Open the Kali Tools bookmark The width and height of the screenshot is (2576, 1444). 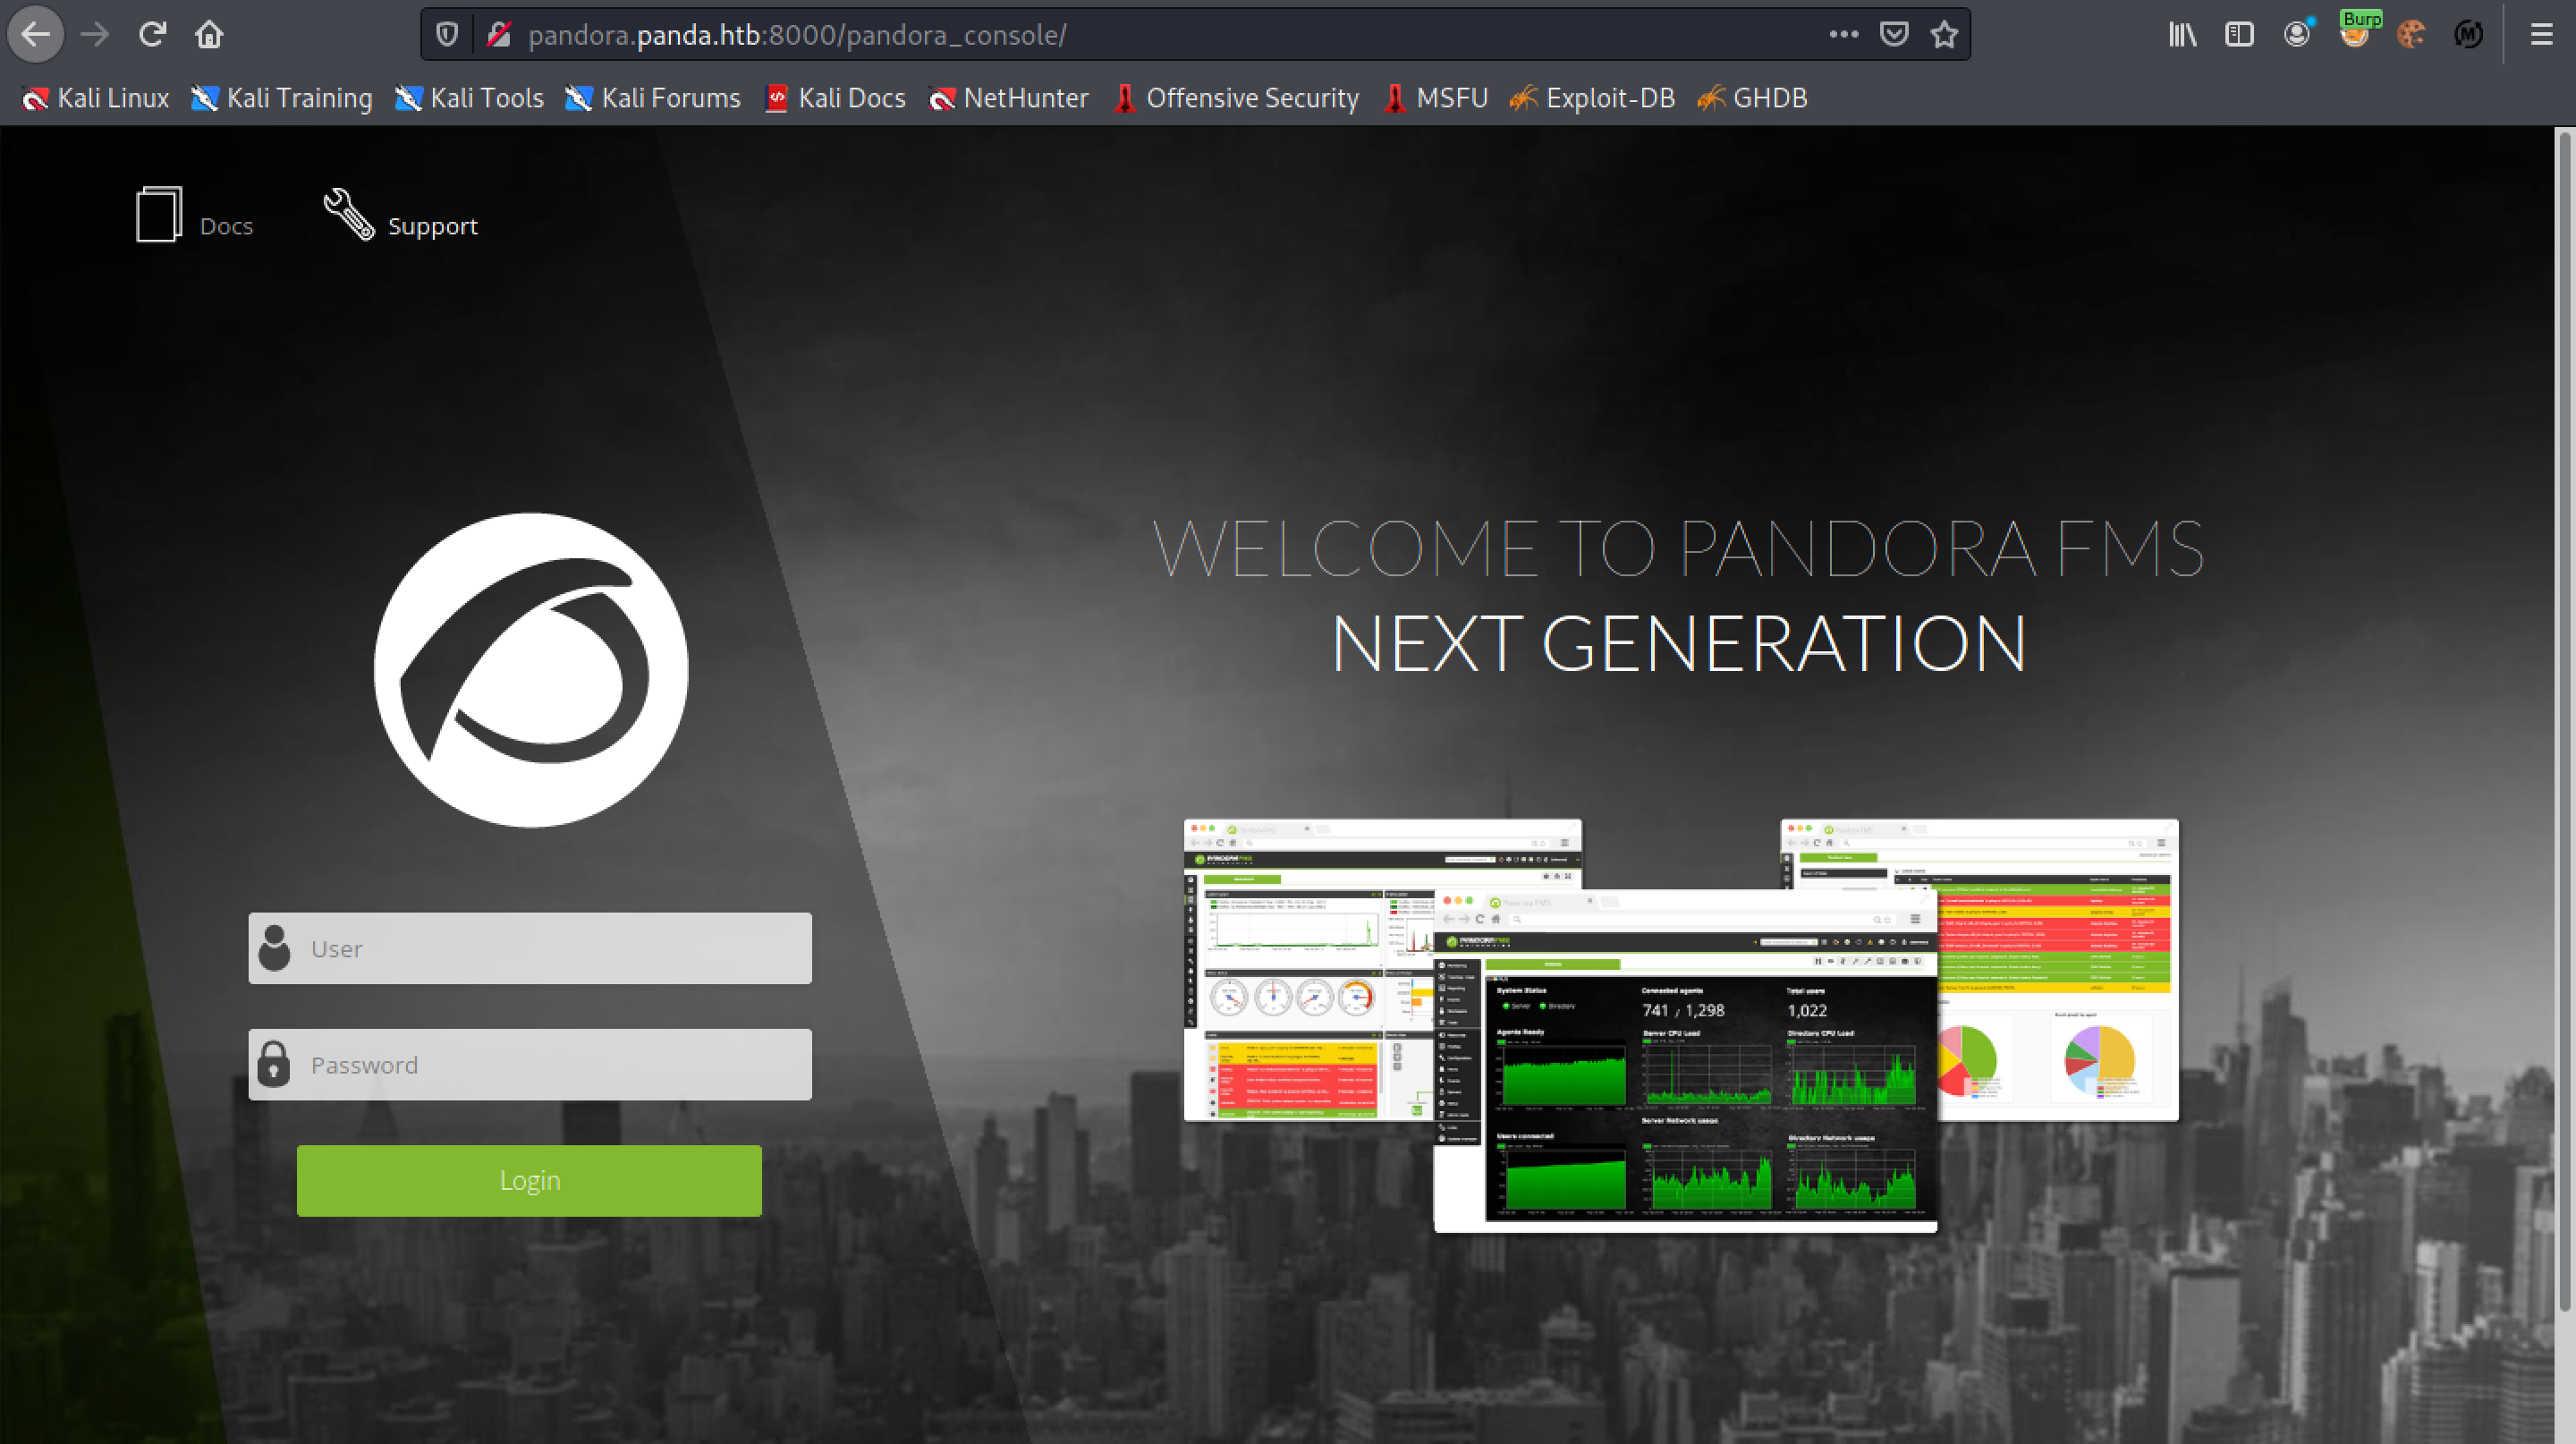[469, 98]
